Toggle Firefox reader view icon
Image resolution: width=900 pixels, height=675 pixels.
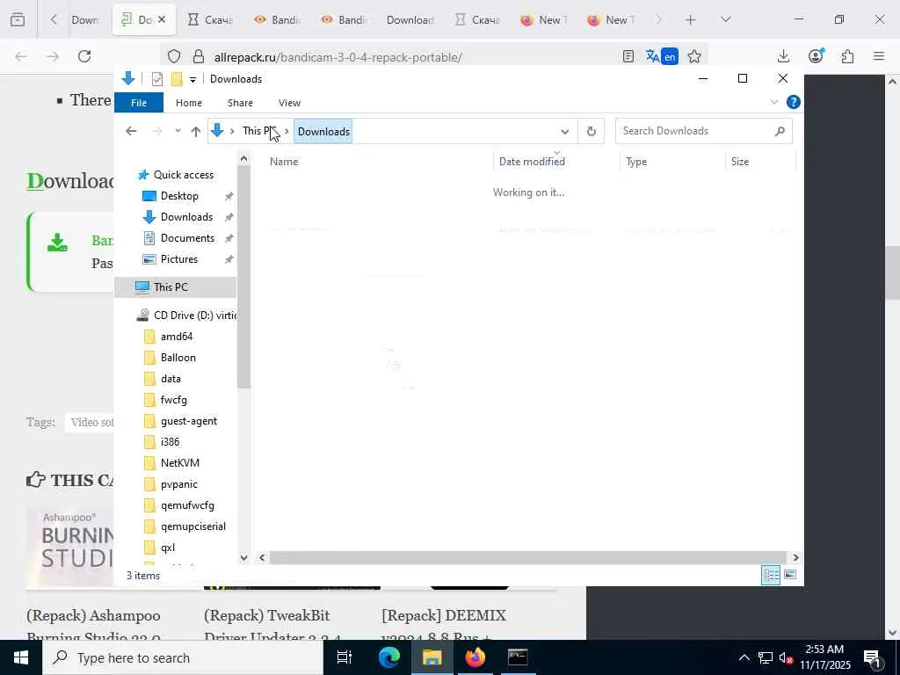(x=628, y=56)
